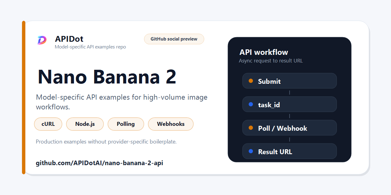The width and height of the screenshot is (391, 195).
Task: Click the Nano Banana 2 headline
Action: click(107, 77)
